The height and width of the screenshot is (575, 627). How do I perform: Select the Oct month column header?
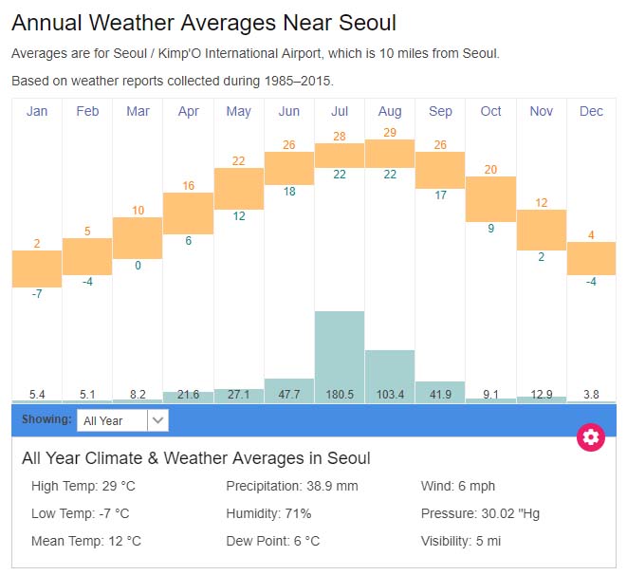pyautogui.click(x=490, y=111)
